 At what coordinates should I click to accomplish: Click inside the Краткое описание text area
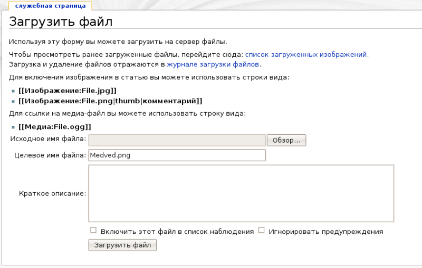coord(241,193)
